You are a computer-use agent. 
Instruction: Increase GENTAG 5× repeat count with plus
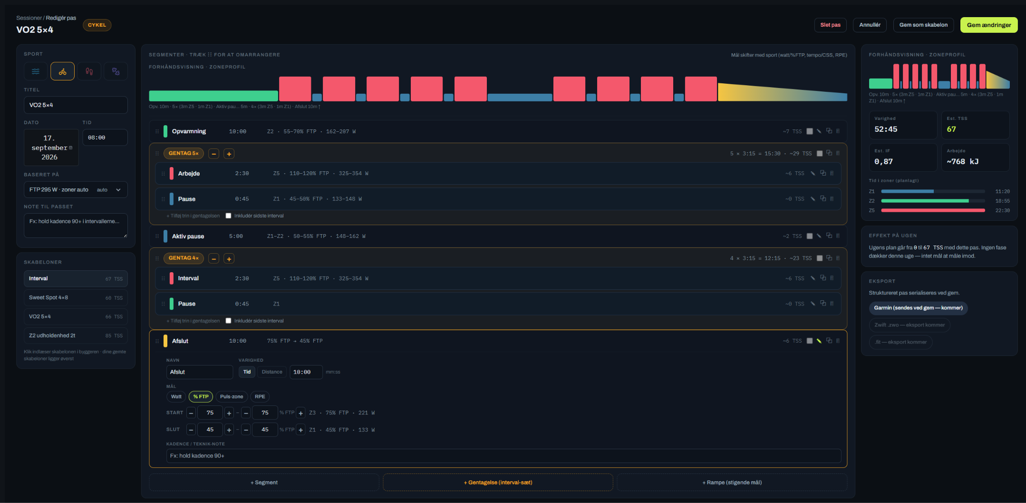point(229,154)
